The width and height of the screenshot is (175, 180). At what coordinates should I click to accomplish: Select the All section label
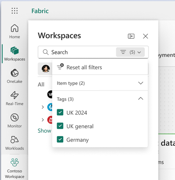coord(41,84)
